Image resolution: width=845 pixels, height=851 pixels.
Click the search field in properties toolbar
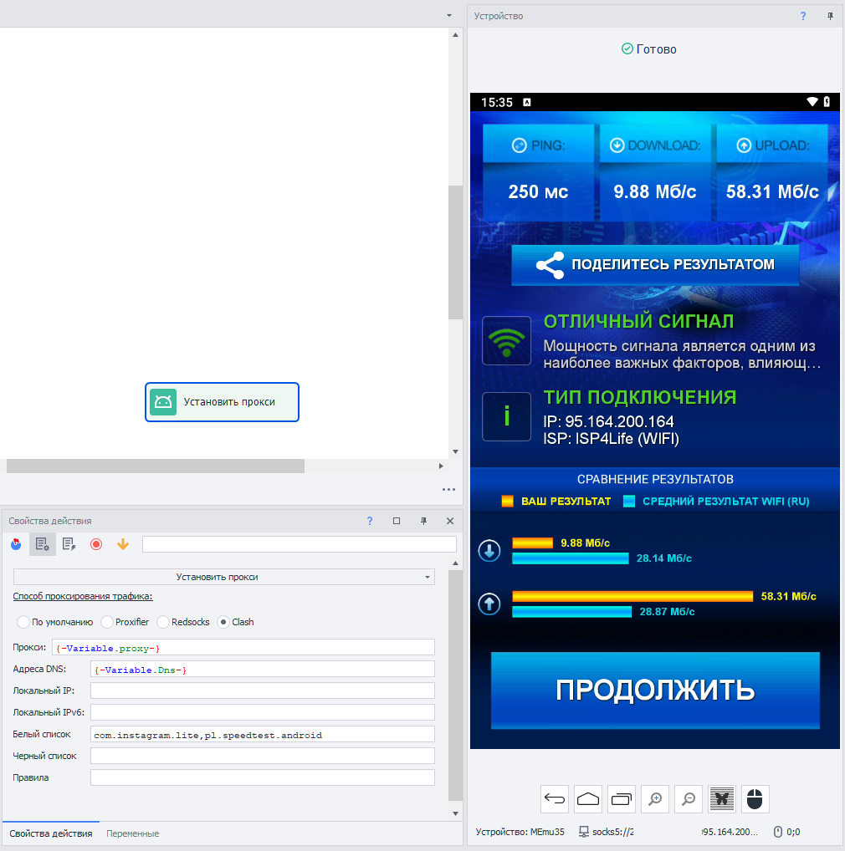coord(300,544)
